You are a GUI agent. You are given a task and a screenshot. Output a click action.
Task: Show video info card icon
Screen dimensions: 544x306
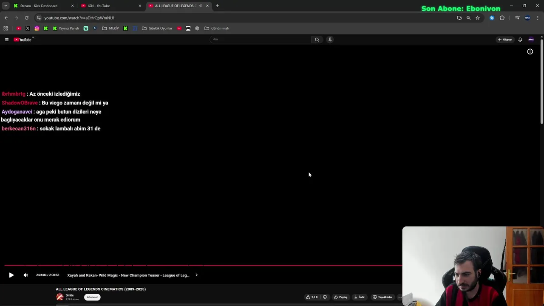tap(530, 51)
